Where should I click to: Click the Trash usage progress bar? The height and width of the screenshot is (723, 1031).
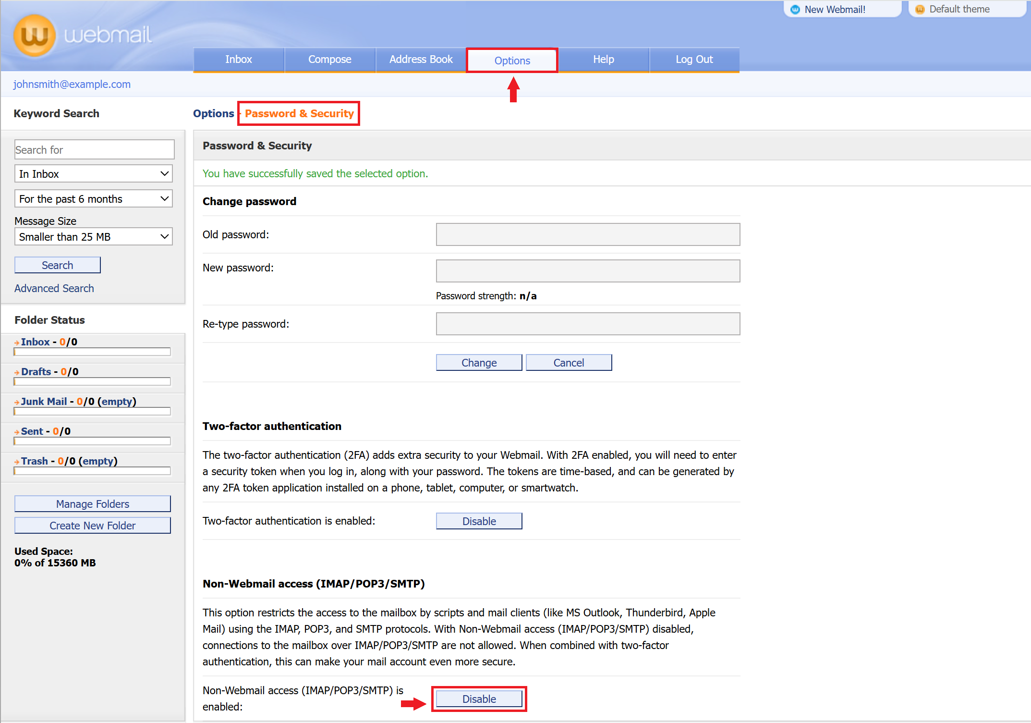(x=92, y=471)
